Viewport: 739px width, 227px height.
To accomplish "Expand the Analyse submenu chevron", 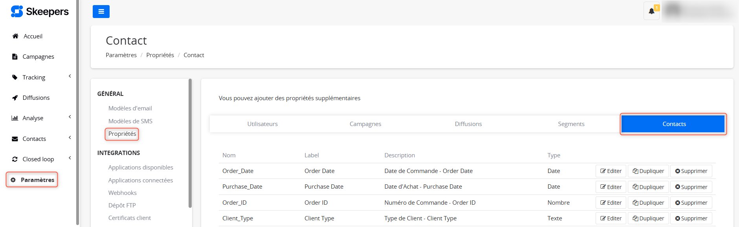I will 70,117.
